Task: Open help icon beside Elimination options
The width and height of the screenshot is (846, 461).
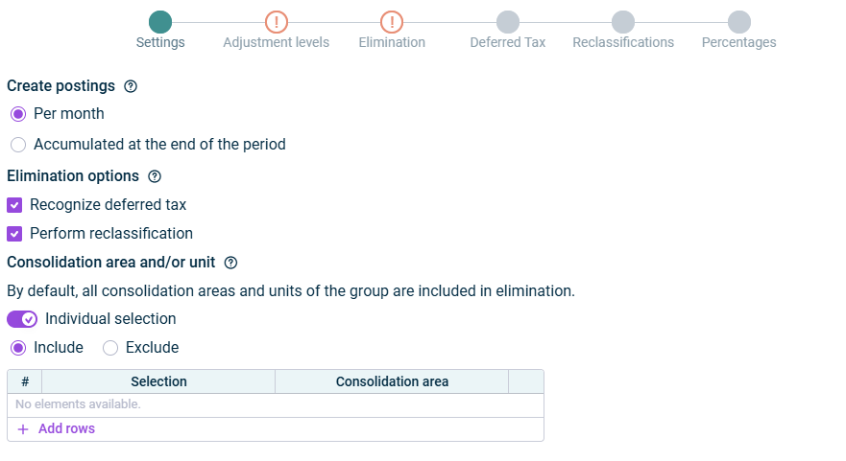Action: 155,176
